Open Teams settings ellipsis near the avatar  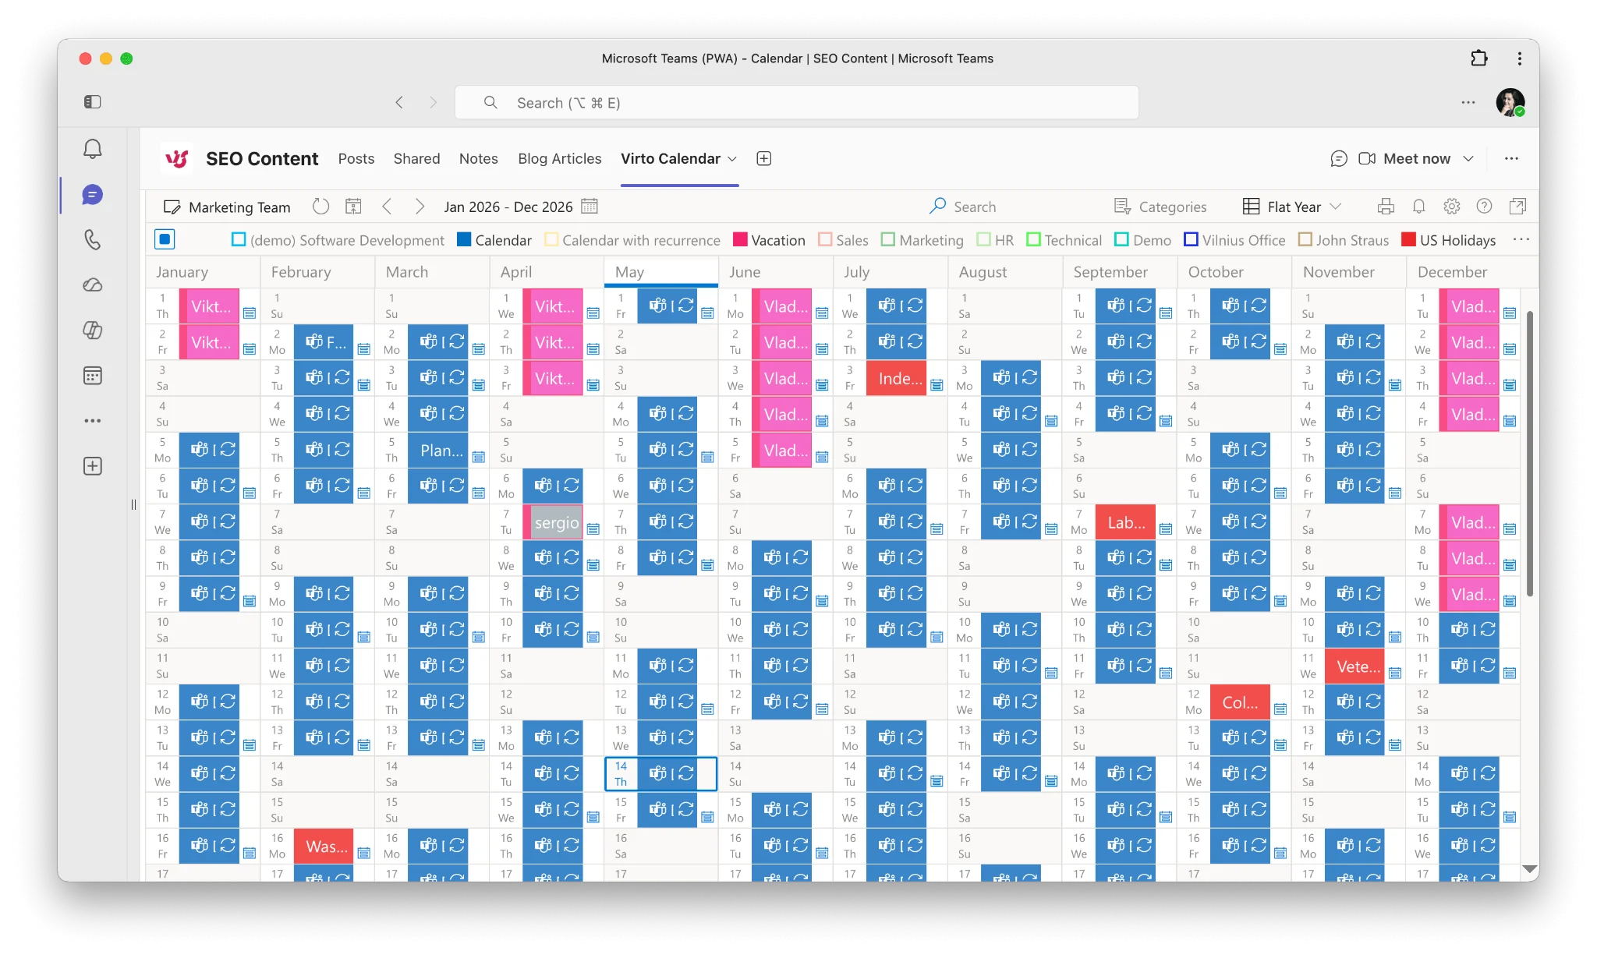1468,102
